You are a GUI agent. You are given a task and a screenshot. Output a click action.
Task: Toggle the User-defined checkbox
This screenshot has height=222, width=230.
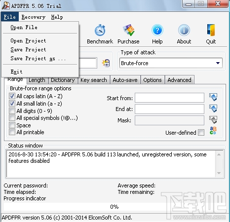[x=201, y=132]
